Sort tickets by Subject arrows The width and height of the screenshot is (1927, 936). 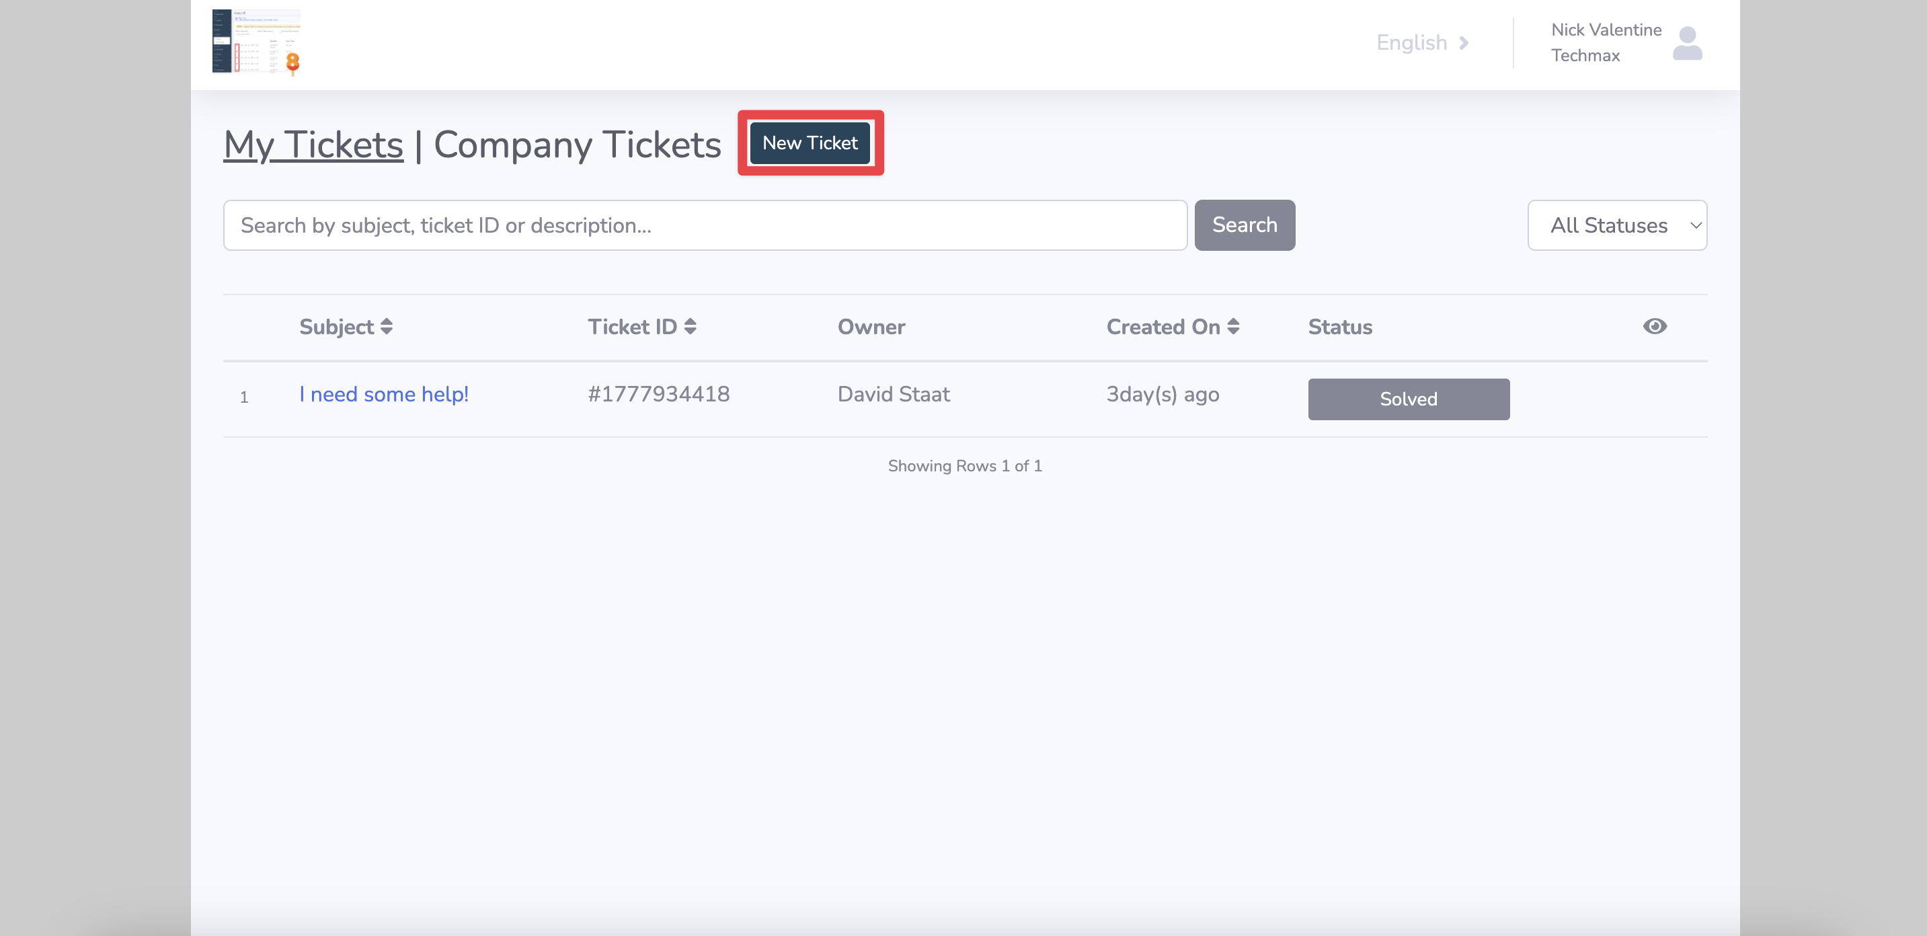point(386,326)
